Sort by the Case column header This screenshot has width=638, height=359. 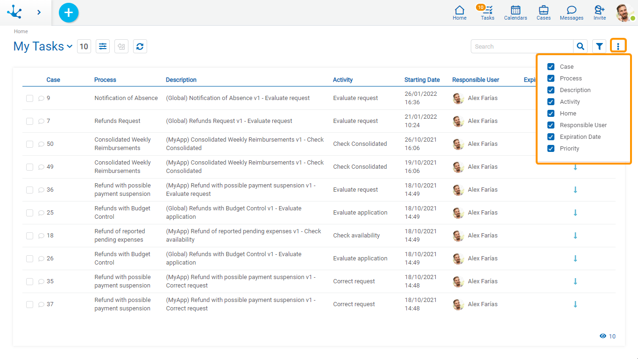coord(53,80)
